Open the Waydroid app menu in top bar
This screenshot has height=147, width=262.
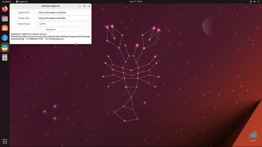pyautogui.click(x=22, y=2)
